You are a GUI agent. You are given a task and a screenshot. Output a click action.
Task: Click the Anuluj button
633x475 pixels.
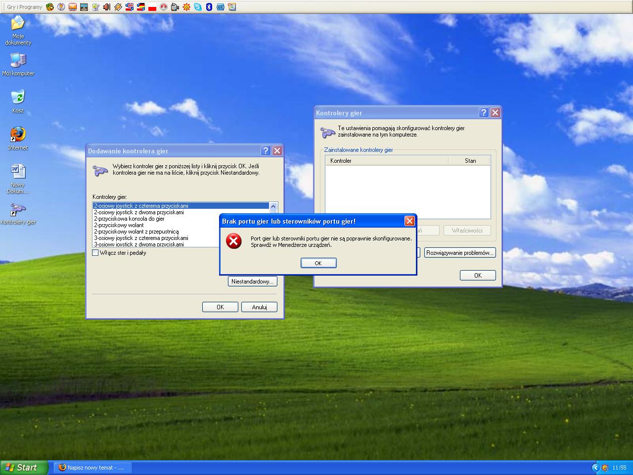point(259,307)
